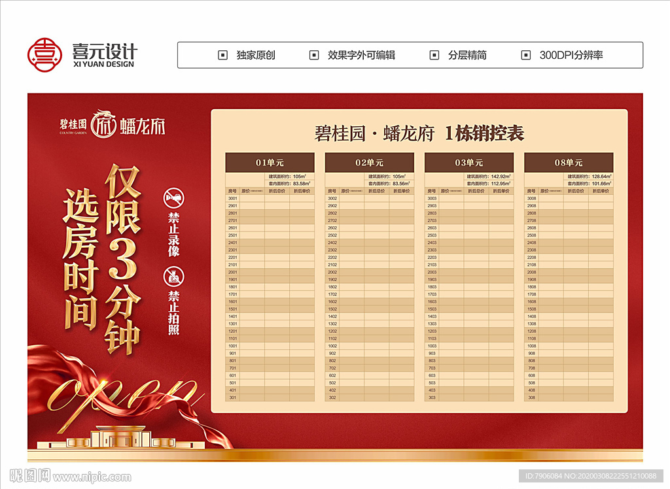Select room 1002 row

pyautogui.click(x=370, y=346)
